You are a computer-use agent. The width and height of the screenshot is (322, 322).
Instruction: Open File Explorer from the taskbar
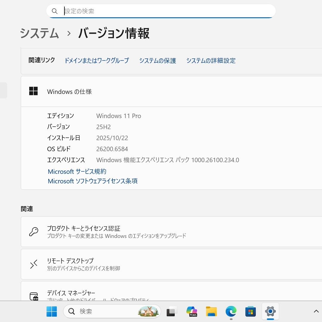(211, 311)
